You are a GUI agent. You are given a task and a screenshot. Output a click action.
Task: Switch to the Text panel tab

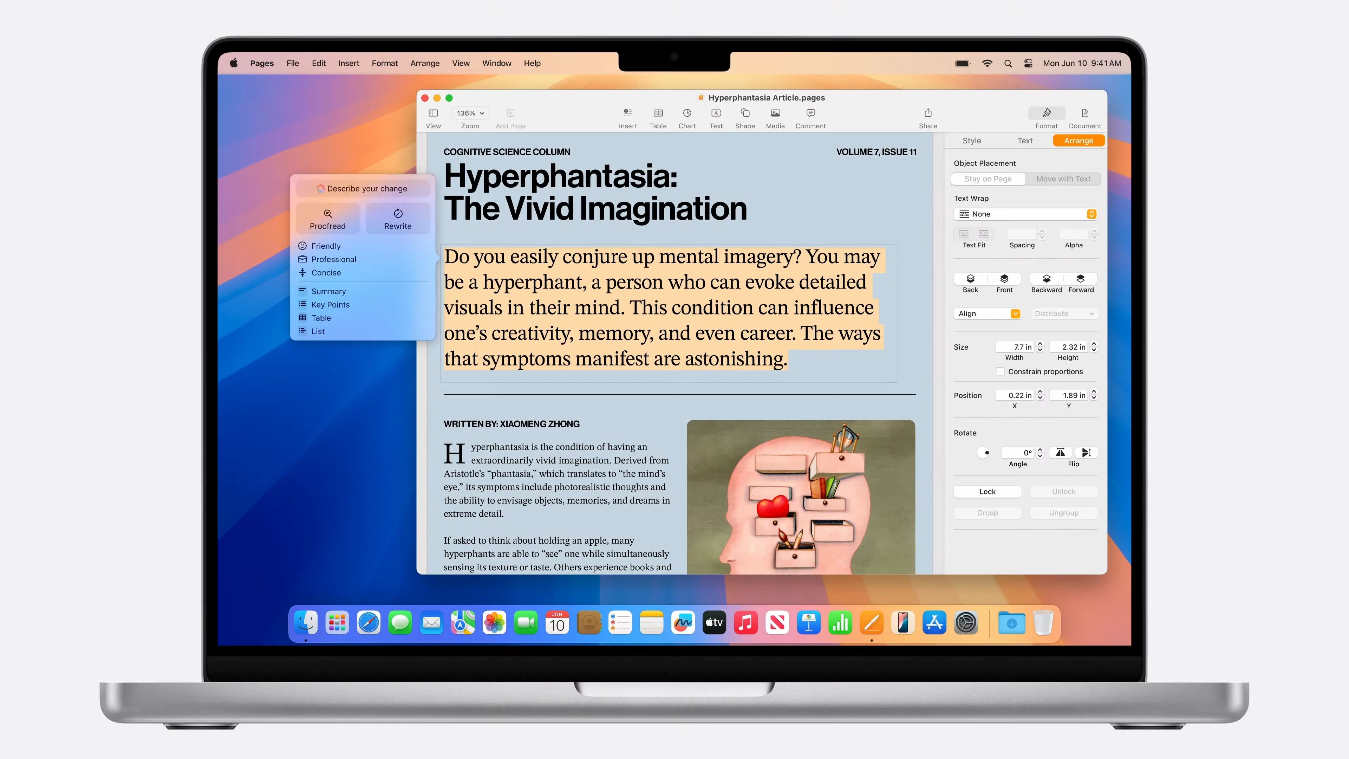[x=1024, y=140]
